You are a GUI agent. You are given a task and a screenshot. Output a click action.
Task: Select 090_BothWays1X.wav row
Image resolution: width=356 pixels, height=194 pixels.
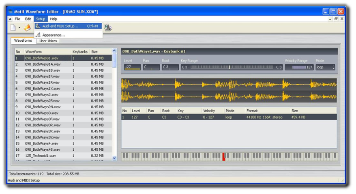[x=63, y=89]
